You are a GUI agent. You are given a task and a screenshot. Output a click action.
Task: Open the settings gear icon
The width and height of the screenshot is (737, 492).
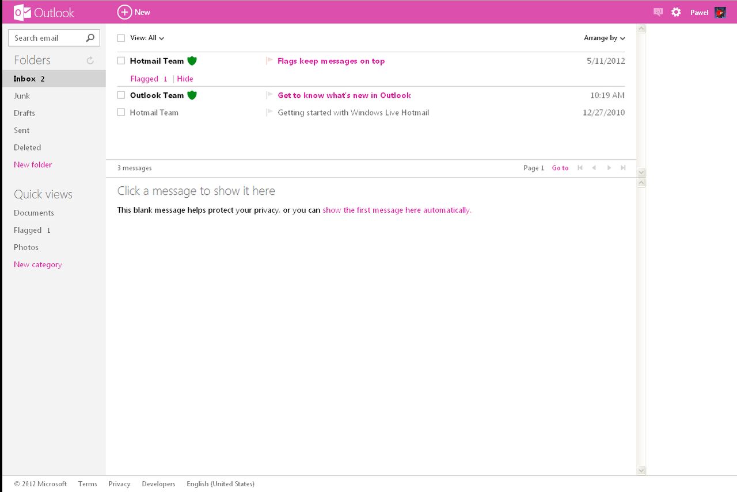coord(676,12)
